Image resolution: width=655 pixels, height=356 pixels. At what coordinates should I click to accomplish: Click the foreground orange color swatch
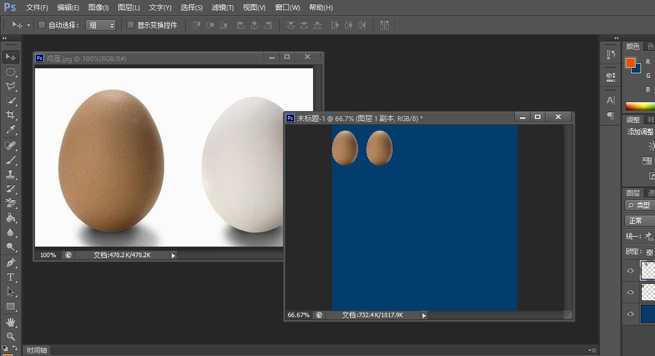[x=630, y=63]
